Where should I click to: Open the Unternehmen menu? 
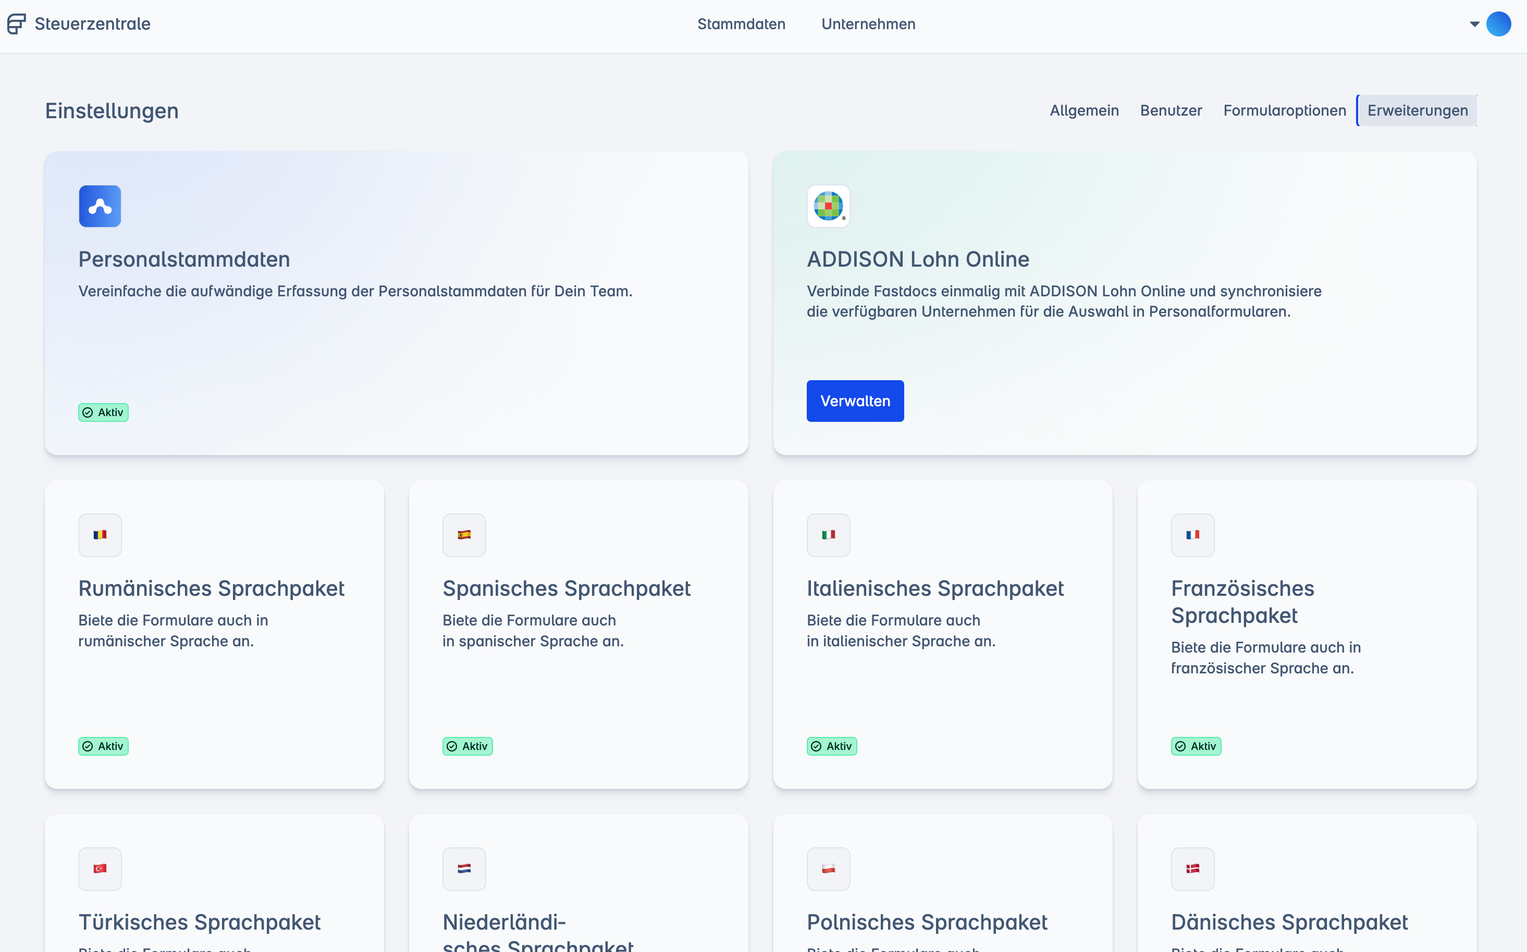click(x=868, y=24)
